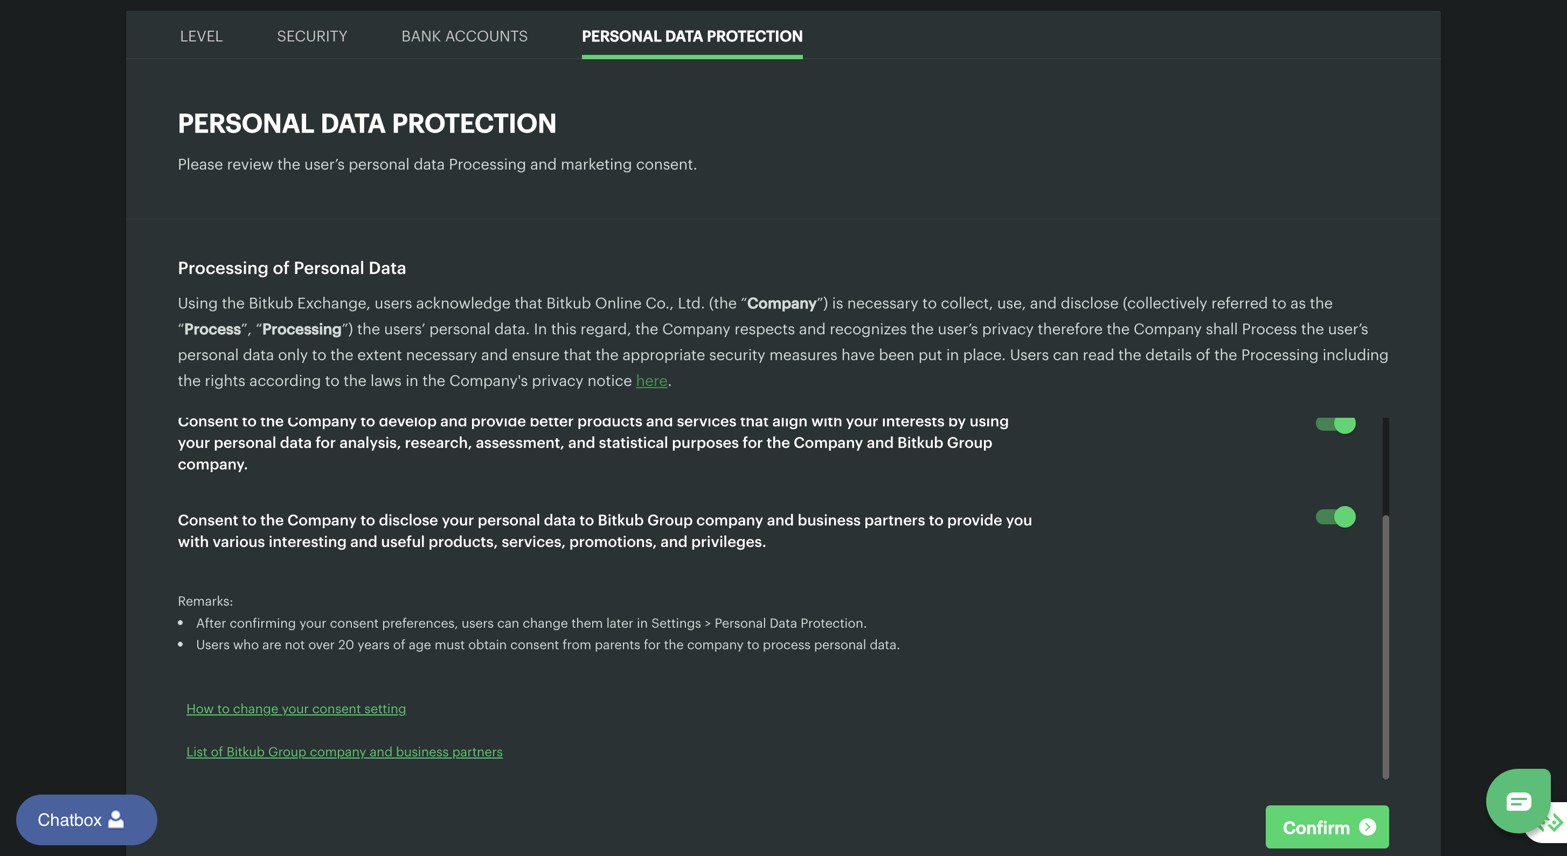Toggle consent to disclose data to business partners

coord(1335,517)
